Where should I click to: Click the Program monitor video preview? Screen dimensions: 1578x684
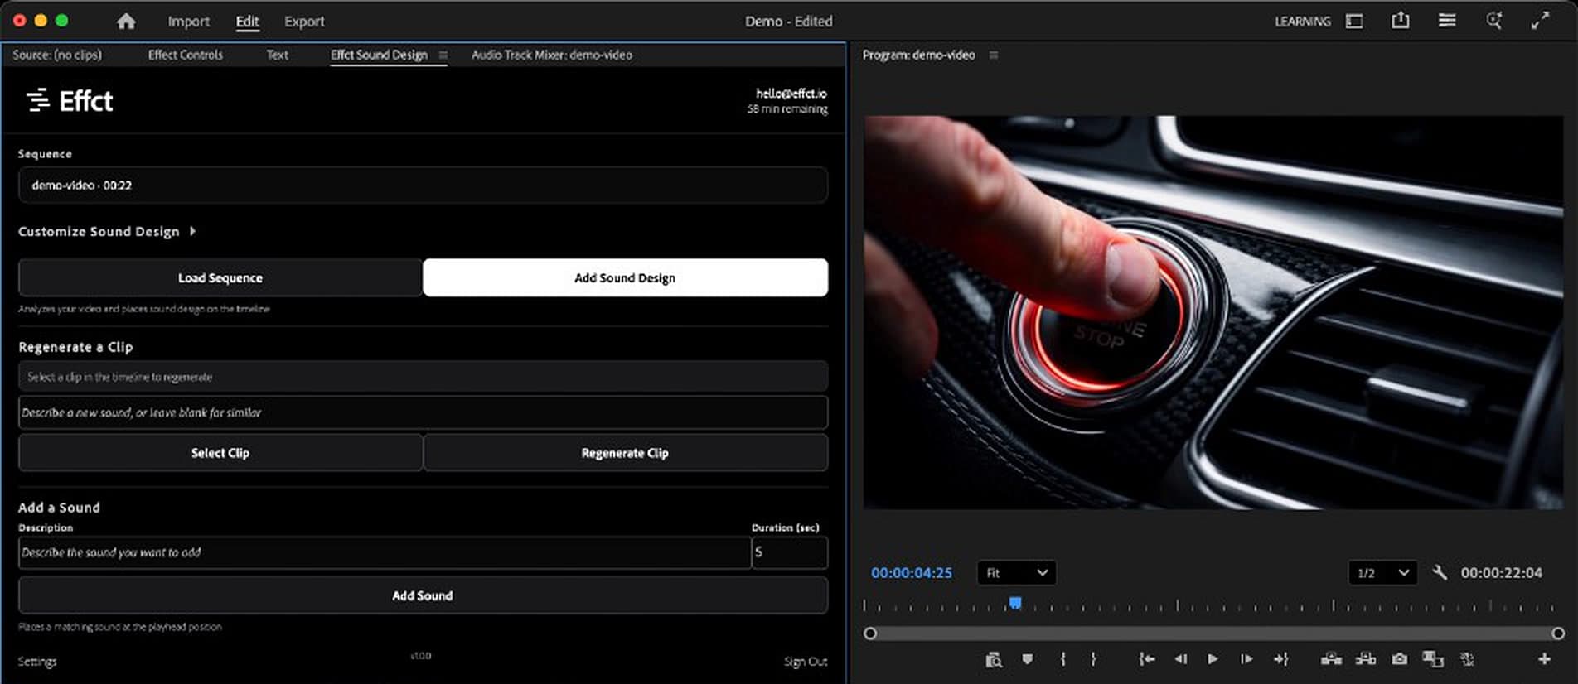pyautogui.click(x=1213, y=312)
